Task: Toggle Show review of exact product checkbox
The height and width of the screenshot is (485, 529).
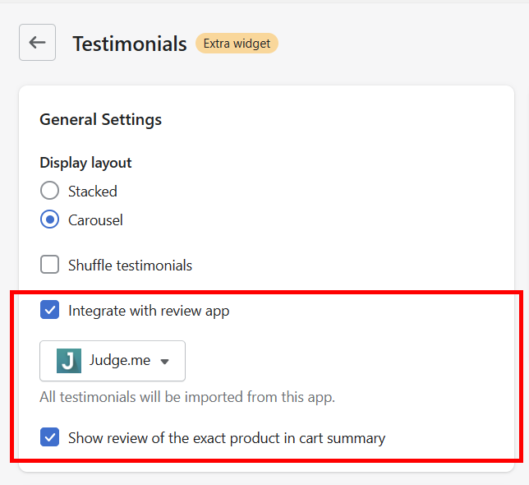Action: [x=49, y=437]
